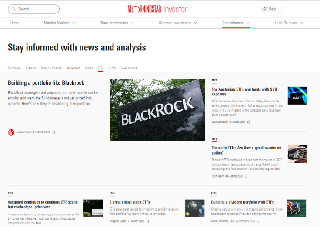The image size is (320, 227).
Task: Open 3 great global stock ETFs headline
Action: pyautogui.click(x=130, y=202)
